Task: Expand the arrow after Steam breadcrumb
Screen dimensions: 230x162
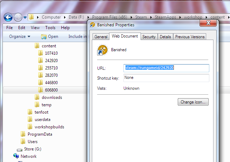Action: pos(151,17)
